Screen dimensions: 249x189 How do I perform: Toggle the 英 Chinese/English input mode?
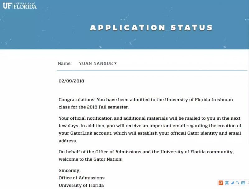[x=227, y=183]
